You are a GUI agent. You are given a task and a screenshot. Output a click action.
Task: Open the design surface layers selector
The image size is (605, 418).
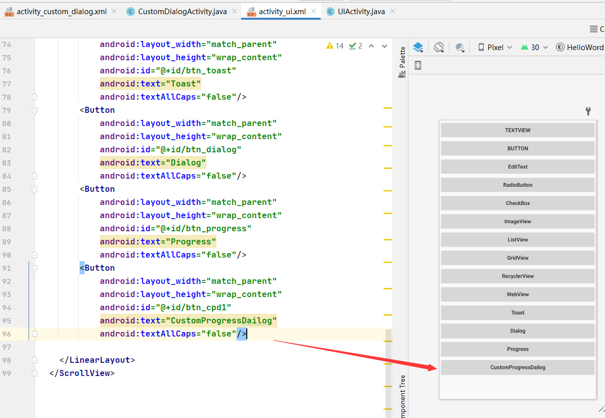(x=418, y=48)
